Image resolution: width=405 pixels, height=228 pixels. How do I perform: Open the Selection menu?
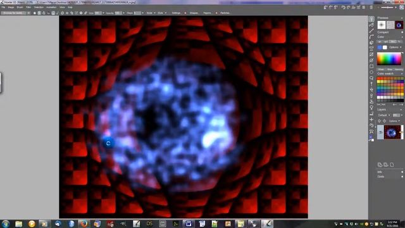tap(39, 7)
